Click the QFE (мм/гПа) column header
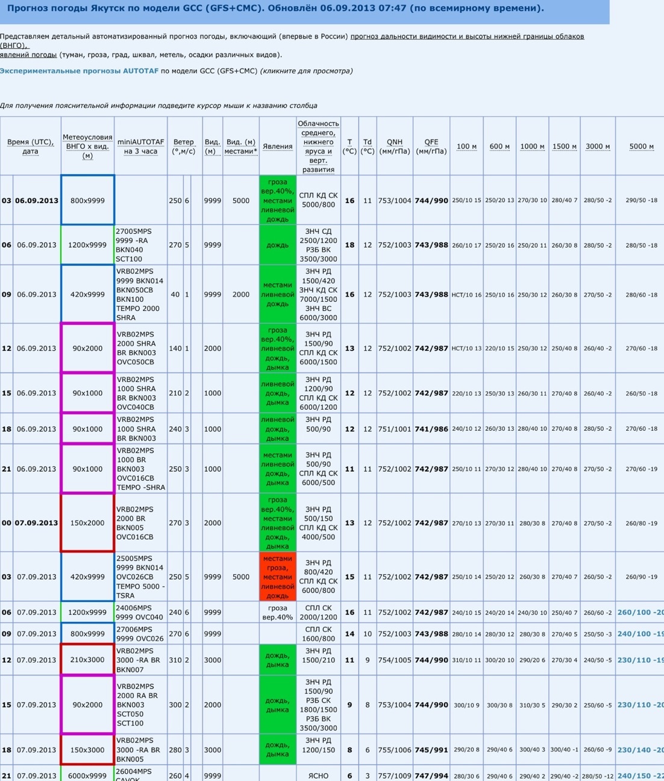 431,146
